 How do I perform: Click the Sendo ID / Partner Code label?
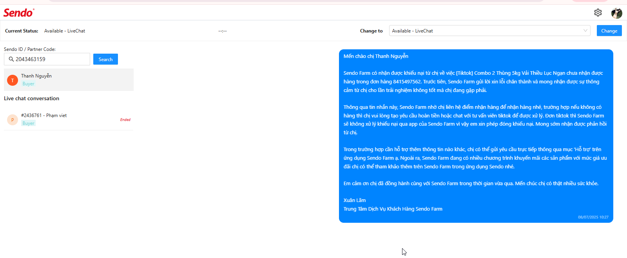[30, 49]
